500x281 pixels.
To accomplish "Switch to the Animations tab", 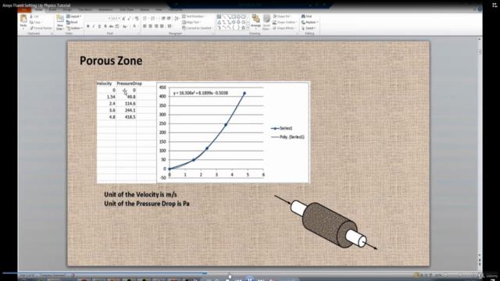I will coord(105,10).
